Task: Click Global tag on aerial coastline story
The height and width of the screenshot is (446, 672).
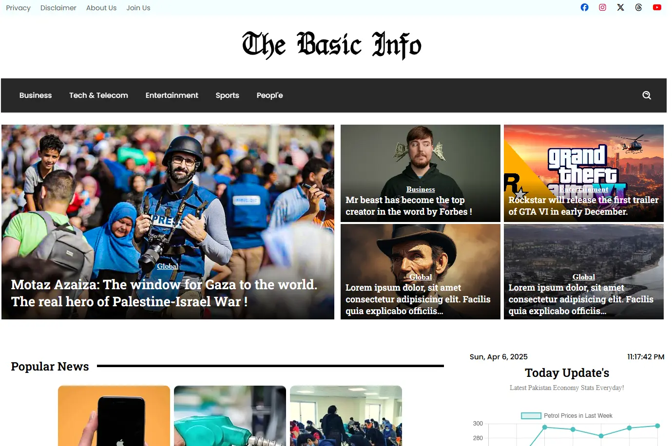Action: (584, 277)
